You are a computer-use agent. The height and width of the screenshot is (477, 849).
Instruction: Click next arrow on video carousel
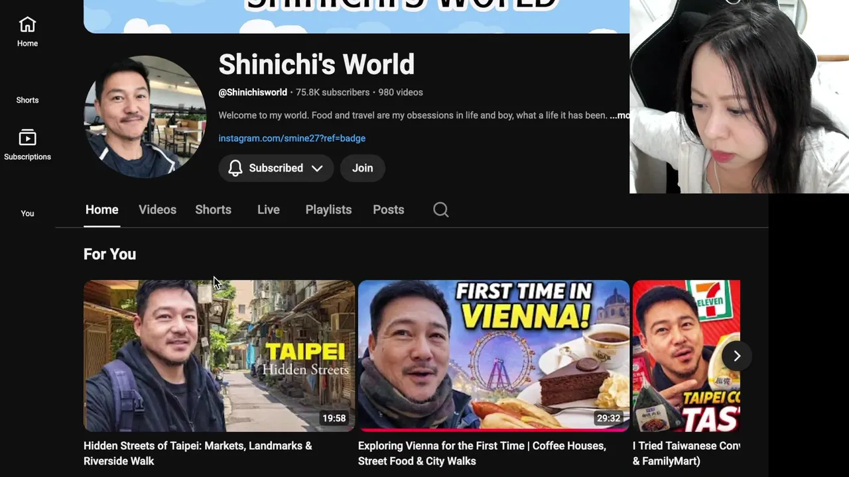(736, 356)
